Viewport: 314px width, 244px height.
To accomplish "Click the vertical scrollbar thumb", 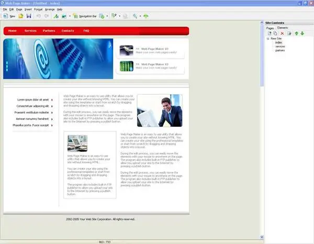I will coord(262,56).
